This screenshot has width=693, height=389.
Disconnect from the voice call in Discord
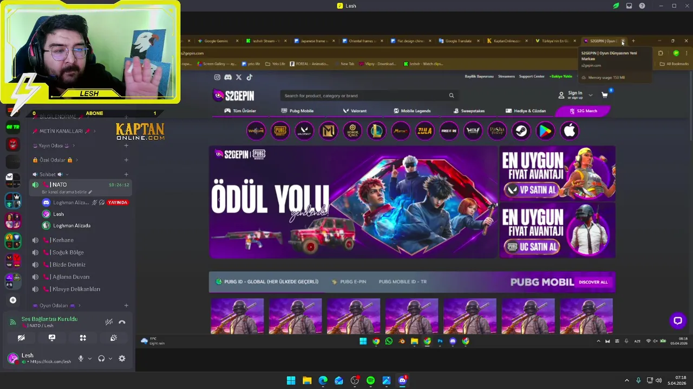pos(122,322)
